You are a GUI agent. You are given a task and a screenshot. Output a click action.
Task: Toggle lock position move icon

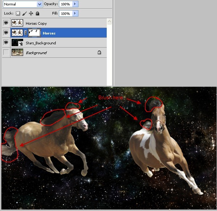31,13
